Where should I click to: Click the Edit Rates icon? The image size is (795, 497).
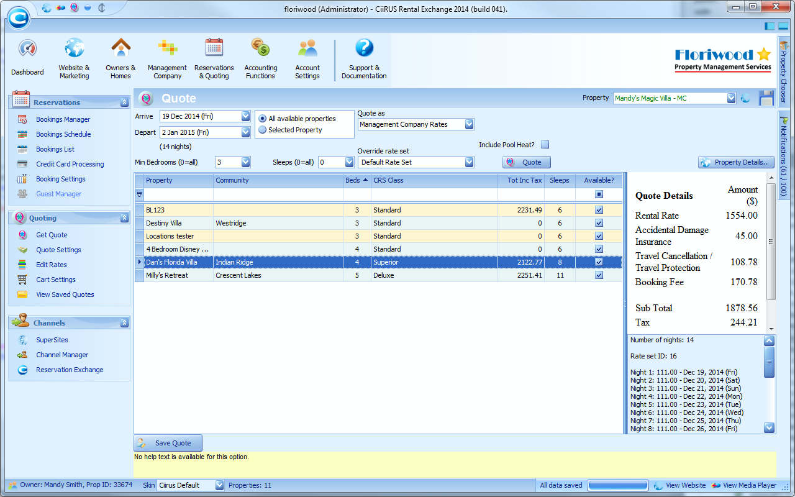tap(22, 265)
